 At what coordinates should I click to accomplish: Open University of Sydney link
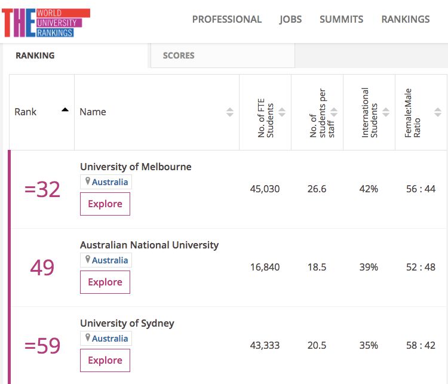[x=127, y=323]
